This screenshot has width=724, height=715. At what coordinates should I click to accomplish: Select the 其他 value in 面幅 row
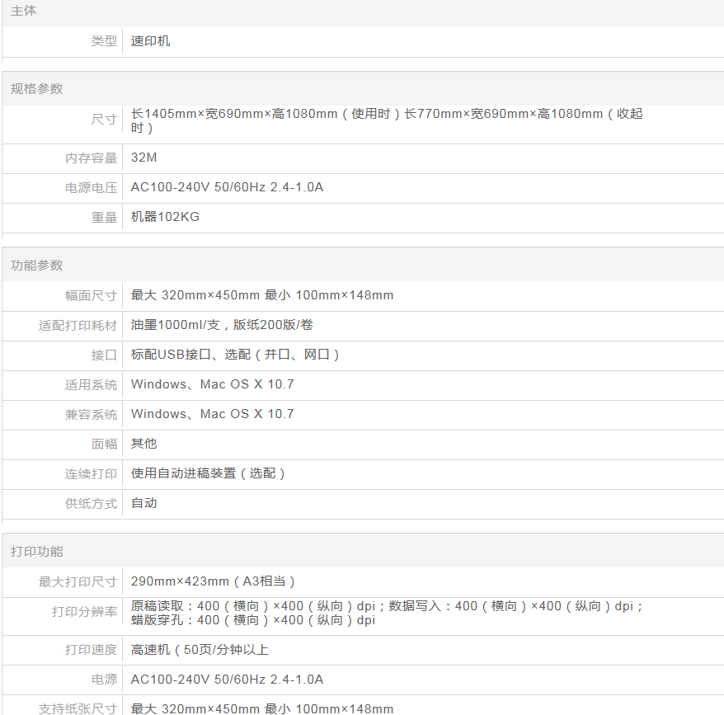point(143,444)
